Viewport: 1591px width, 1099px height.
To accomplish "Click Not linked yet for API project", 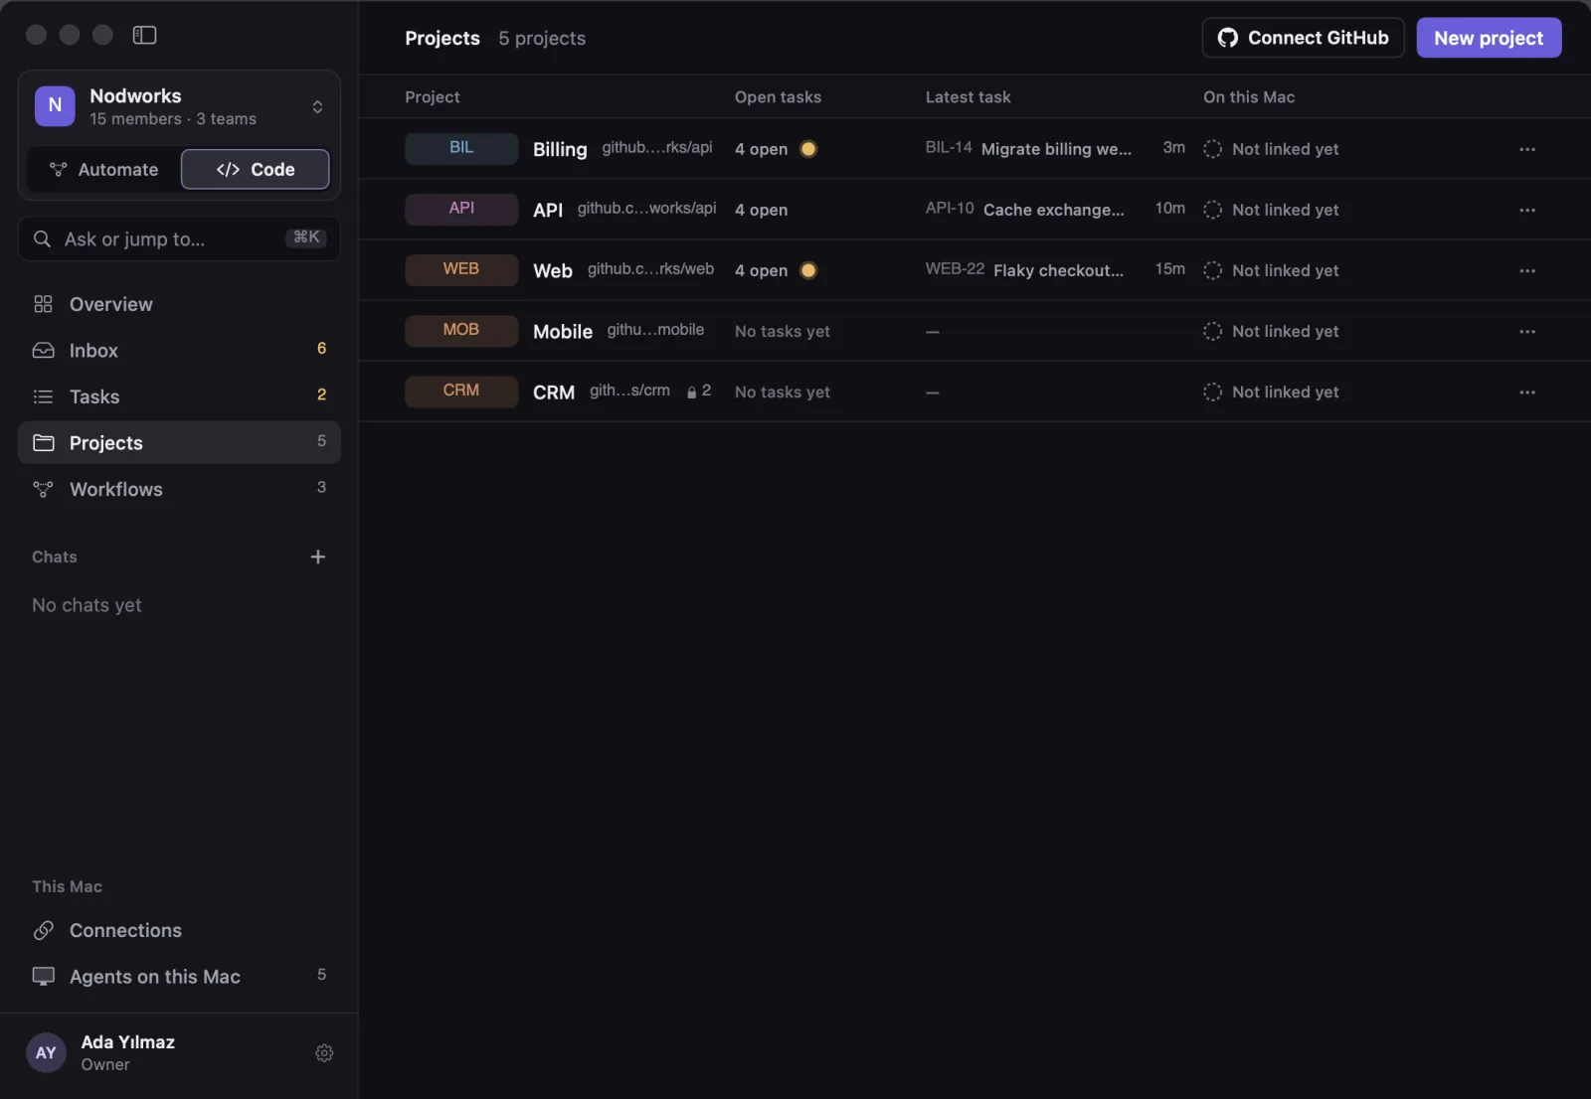I will [1285, 210].
